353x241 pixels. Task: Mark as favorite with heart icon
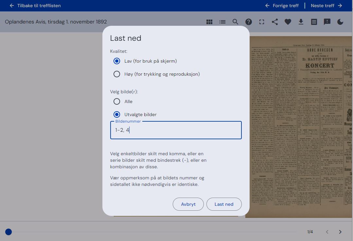(288, 22)
